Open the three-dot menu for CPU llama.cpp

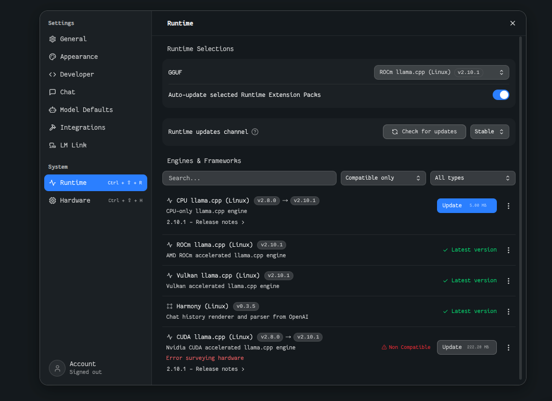coord(508,206)
